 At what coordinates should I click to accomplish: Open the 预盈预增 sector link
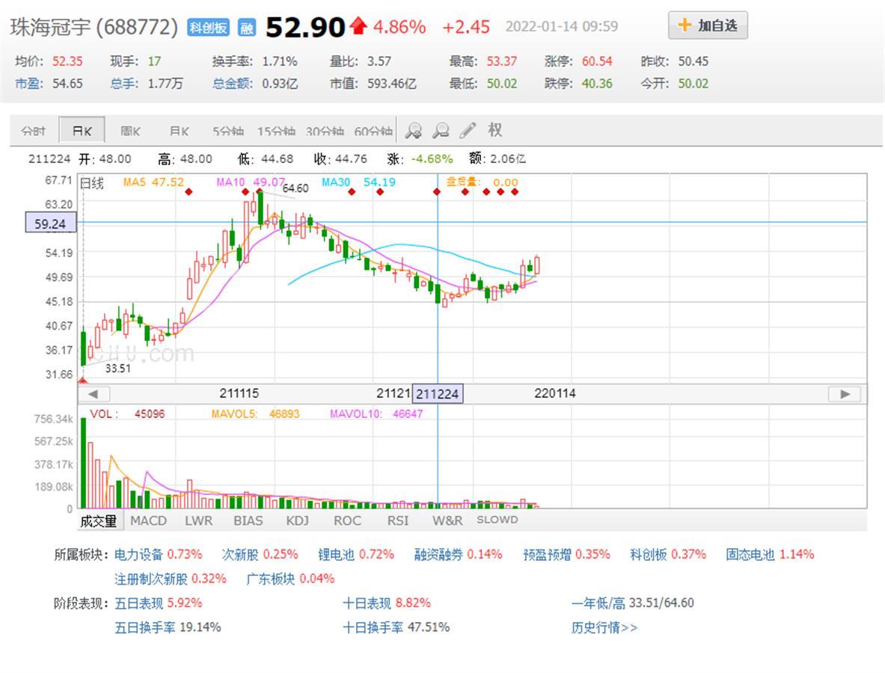tap(547, 555)
